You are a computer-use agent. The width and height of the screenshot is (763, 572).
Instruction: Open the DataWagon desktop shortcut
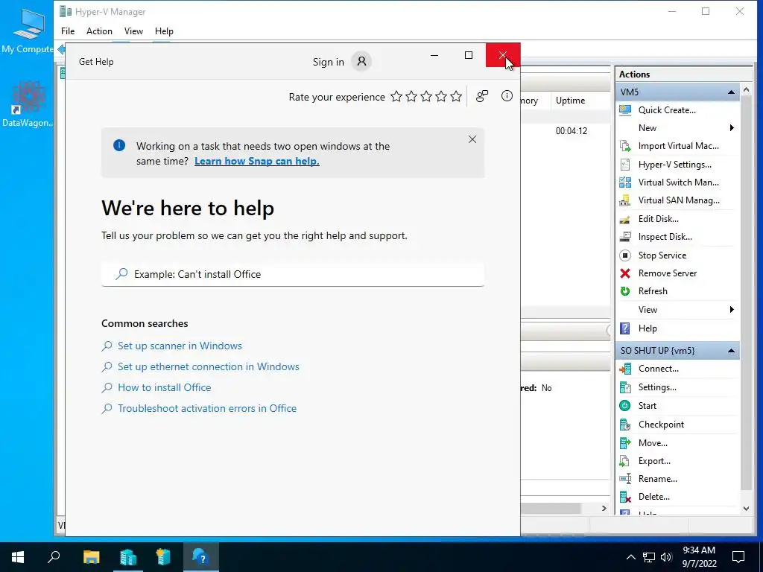28,104
